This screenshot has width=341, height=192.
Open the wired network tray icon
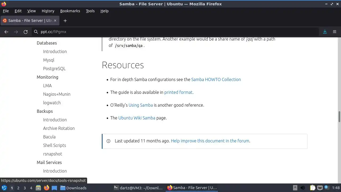coord(320,188)
